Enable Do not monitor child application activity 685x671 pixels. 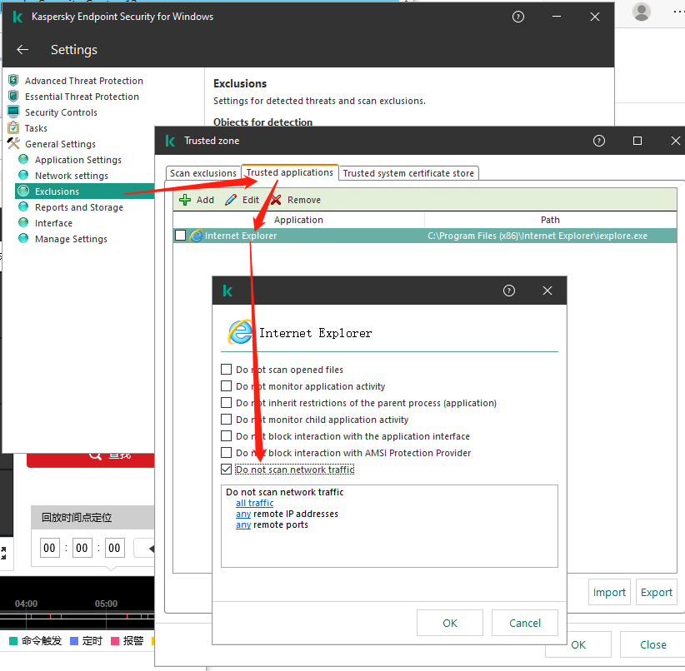tap(227, 419)
